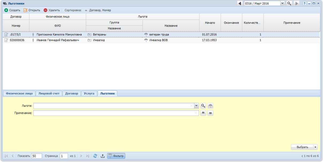Click the opening quote icon beside Примечание
The image size is (323, 162).
click(203, 113)
